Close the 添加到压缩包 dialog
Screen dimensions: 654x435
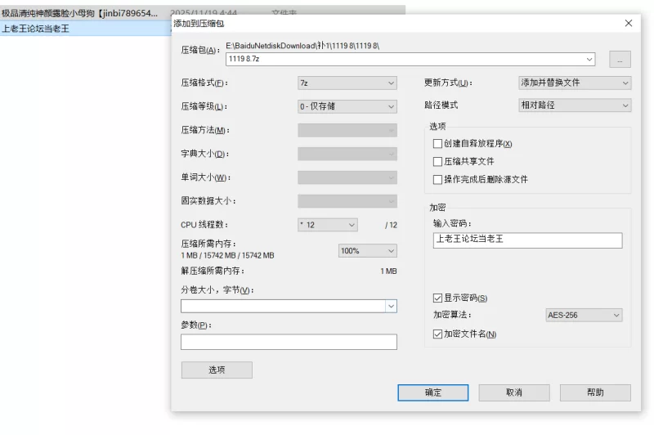[x=628, y=24]
